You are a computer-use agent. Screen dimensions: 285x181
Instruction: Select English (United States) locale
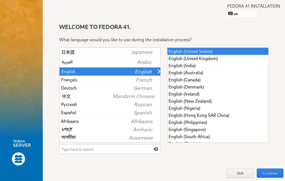[x=218, y=51]
